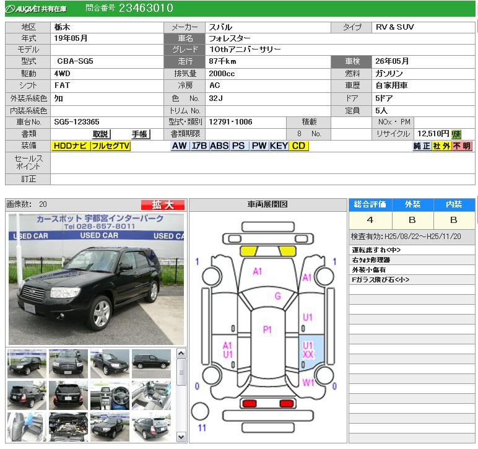This screenshot has width=478, height=449.
Task: Click the KEY equipment badge
Action: click(x=279, y=146)
